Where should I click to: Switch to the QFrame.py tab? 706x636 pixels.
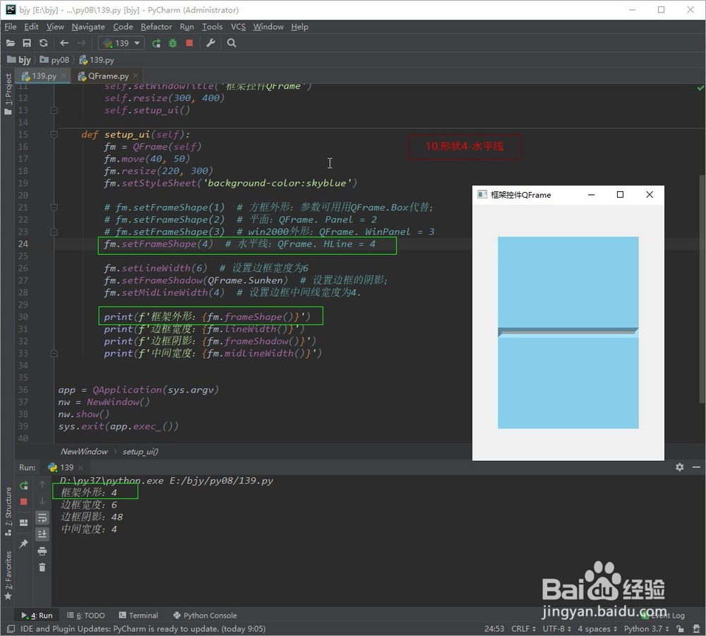pyautogui.click(x=109, y=76)
